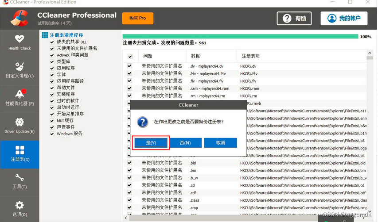This screenshot has width=378, height=222.
Task: Sort by 数据 column header
Action: 211,56
